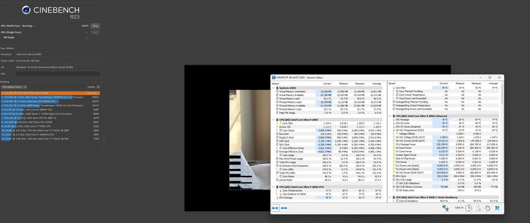
Task: Click the Average column header in right pane
Action: coord(493,84)
